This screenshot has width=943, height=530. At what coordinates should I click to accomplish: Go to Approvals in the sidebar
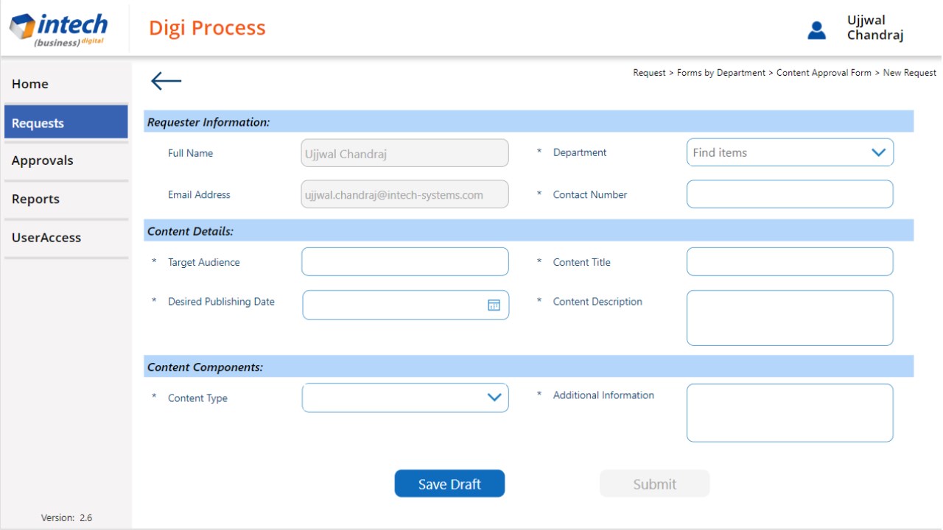click(x=66, y=160)
